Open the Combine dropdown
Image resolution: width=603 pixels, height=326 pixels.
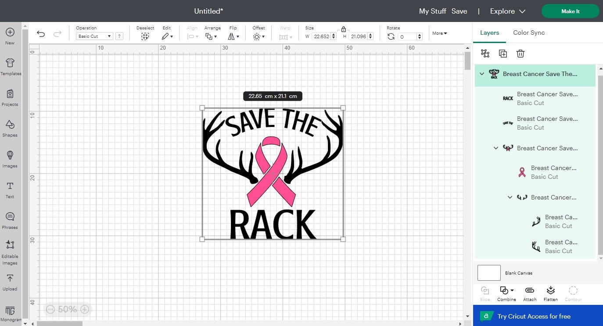(x=506, y=293)
